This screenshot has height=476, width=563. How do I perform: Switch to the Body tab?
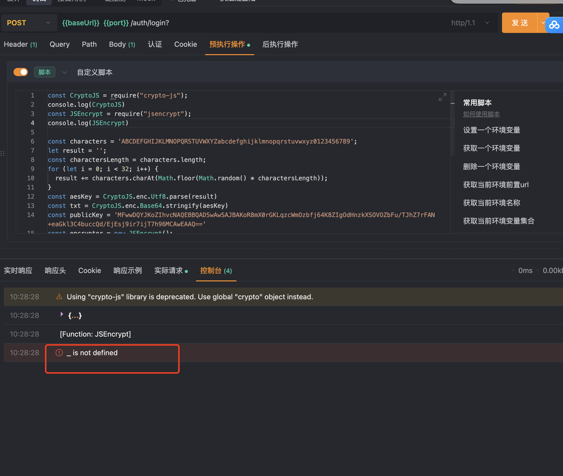(x=122, y=44)
